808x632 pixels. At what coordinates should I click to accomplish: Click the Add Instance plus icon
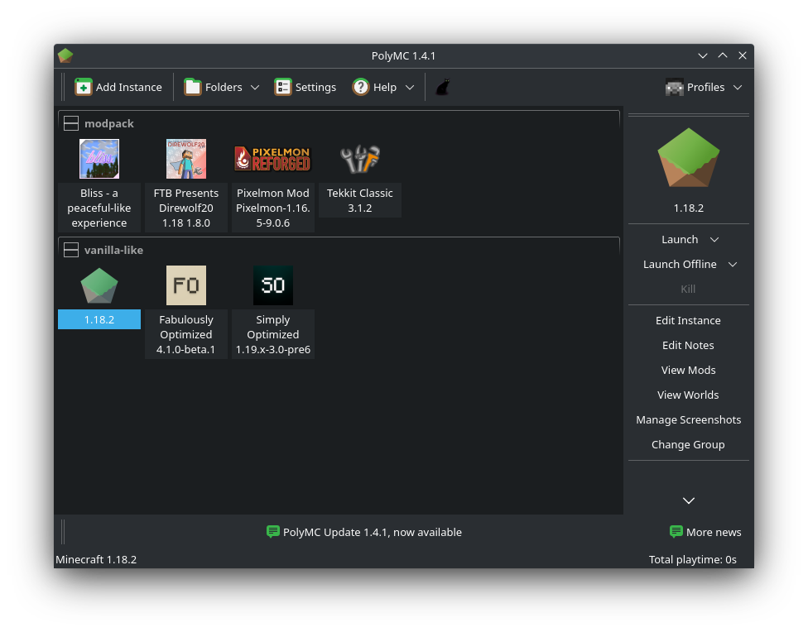pos(83,87)
